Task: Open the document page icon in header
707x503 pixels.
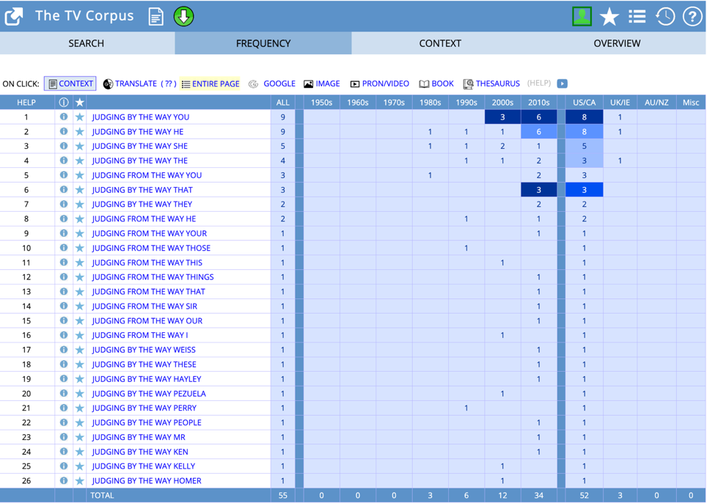Action: click(156, 17)
